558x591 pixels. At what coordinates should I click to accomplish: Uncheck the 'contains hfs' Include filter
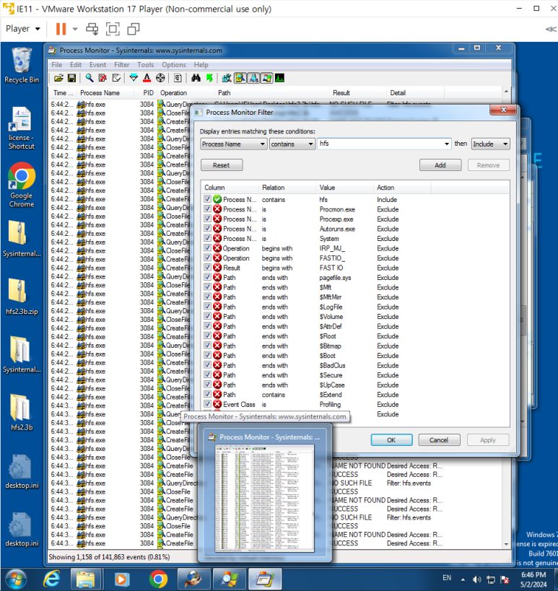coord(207,199)
